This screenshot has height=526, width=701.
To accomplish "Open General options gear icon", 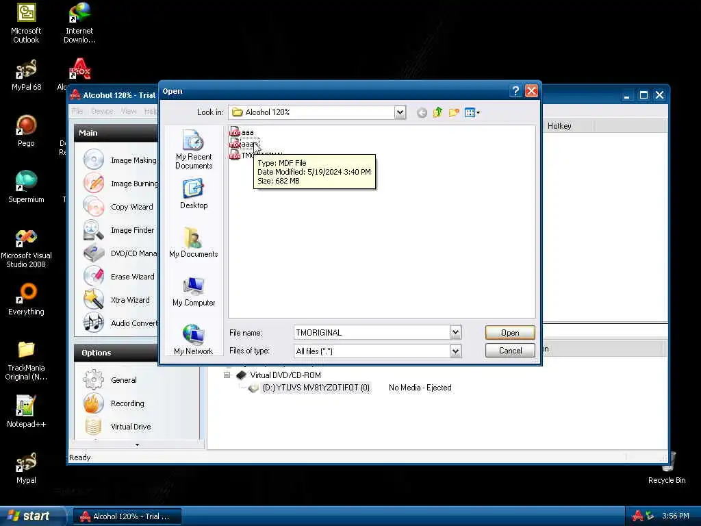I will pos(93,379).
